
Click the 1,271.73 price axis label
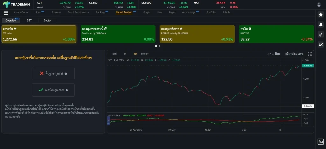[x=308, y=65]
